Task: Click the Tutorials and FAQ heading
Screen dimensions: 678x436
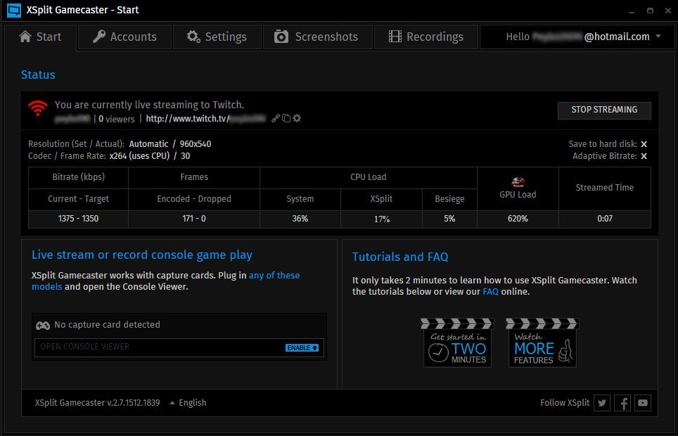Action: tap(400, 257)
